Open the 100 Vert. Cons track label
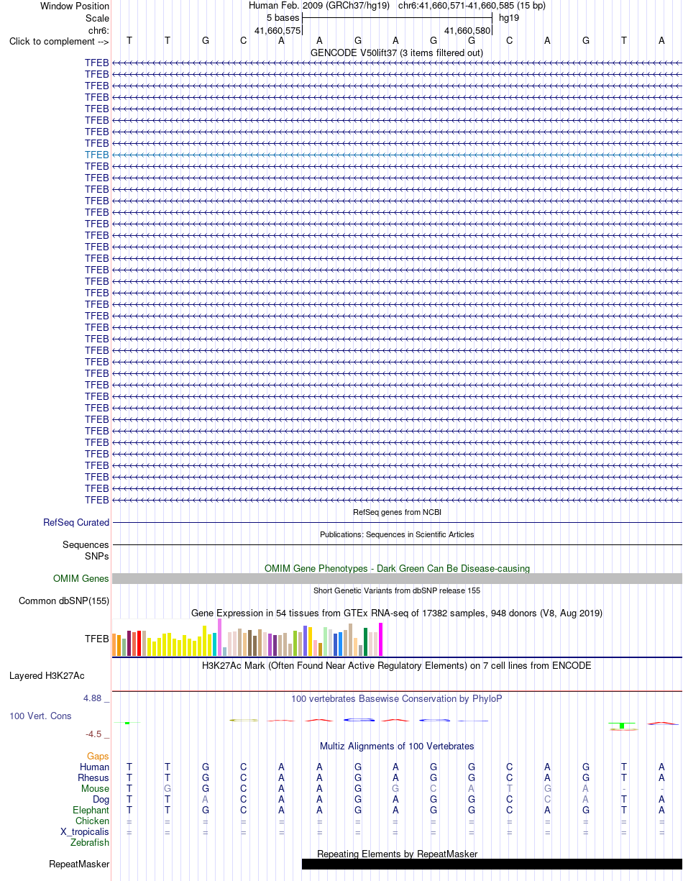The image size is (683, 881). [x=40, y=716]
